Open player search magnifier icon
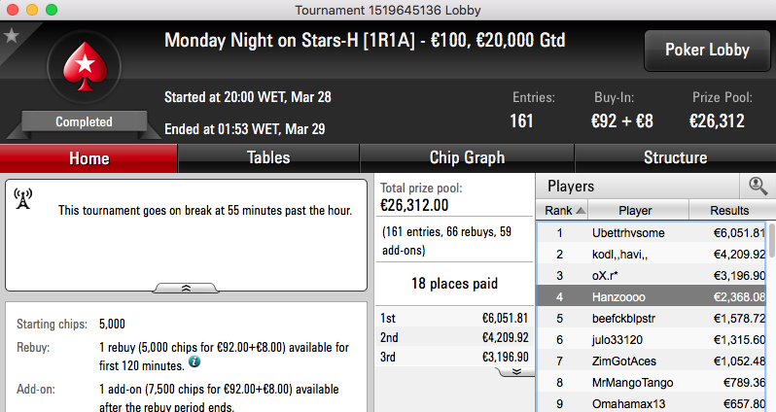The height and width of the screenshot is (412, 776). click(x=758, y=186)
